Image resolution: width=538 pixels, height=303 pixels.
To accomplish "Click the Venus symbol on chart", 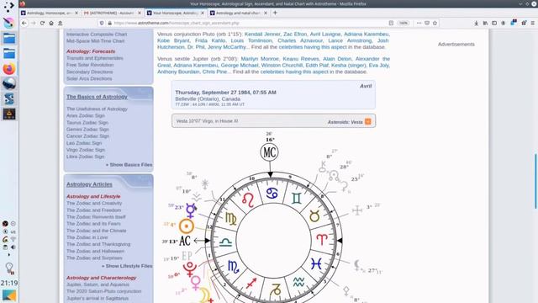I will 196,283.
